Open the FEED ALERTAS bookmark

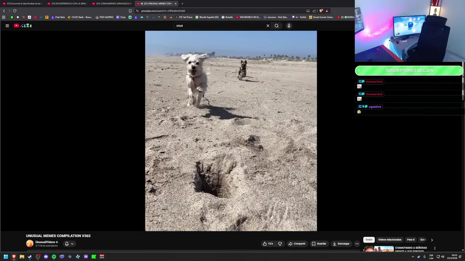104,17
